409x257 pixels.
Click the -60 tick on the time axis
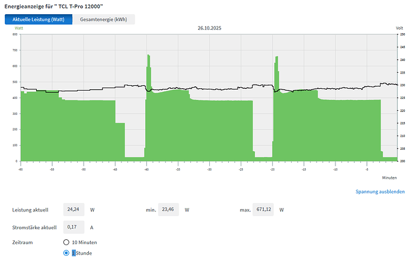coord(21,169)
